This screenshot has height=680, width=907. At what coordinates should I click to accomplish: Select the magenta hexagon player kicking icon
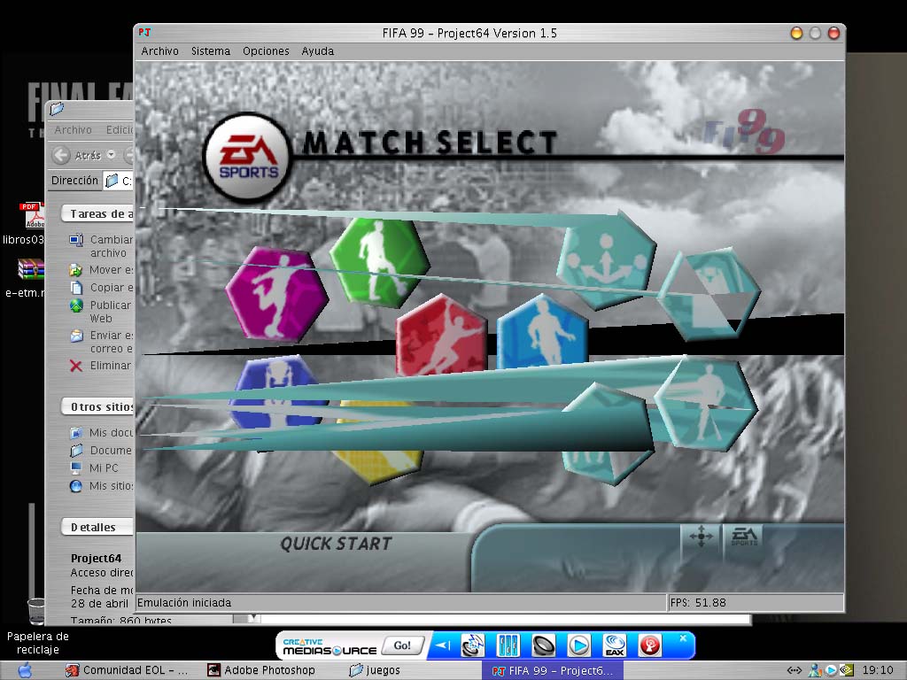point(276,294)
